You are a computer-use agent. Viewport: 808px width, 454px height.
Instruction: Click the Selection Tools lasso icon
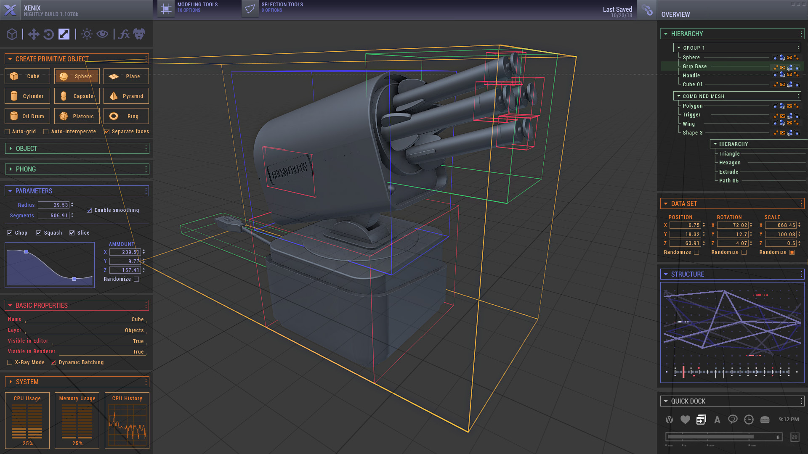[x=250, y=9]
